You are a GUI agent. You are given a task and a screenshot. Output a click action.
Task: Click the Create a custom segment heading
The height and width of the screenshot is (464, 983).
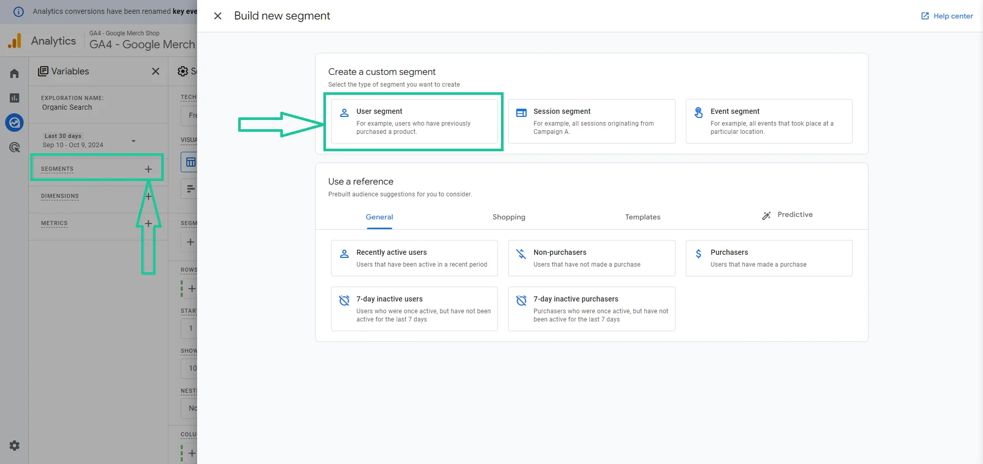click(x=382, y=72)
